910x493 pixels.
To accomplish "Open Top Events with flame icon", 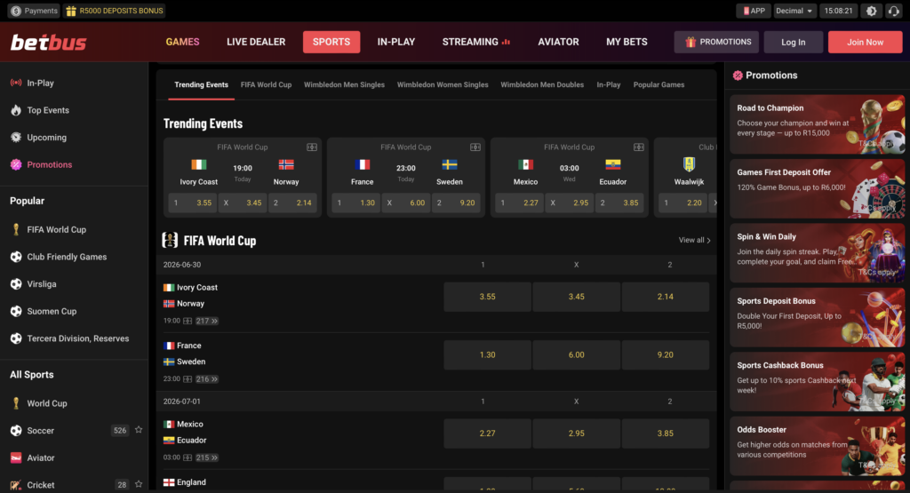I will pos(74,110).
